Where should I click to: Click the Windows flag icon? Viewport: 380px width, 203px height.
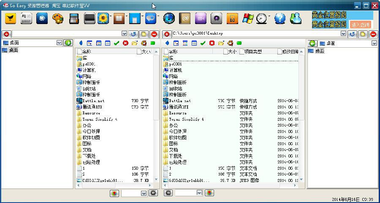248,19
